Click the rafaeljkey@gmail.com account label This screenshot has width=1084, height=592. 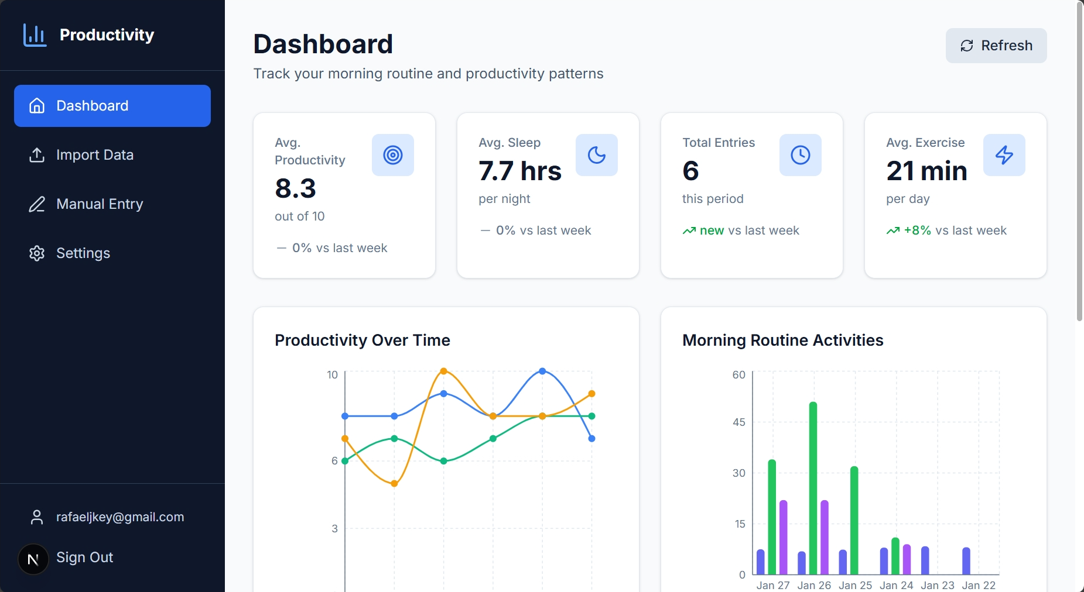pos(120,517)
